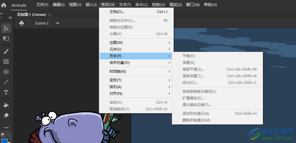This screenshot has width=296, height=143.
Task: Choose 扩展填充(E)... entry
Action: click(218, 98)
